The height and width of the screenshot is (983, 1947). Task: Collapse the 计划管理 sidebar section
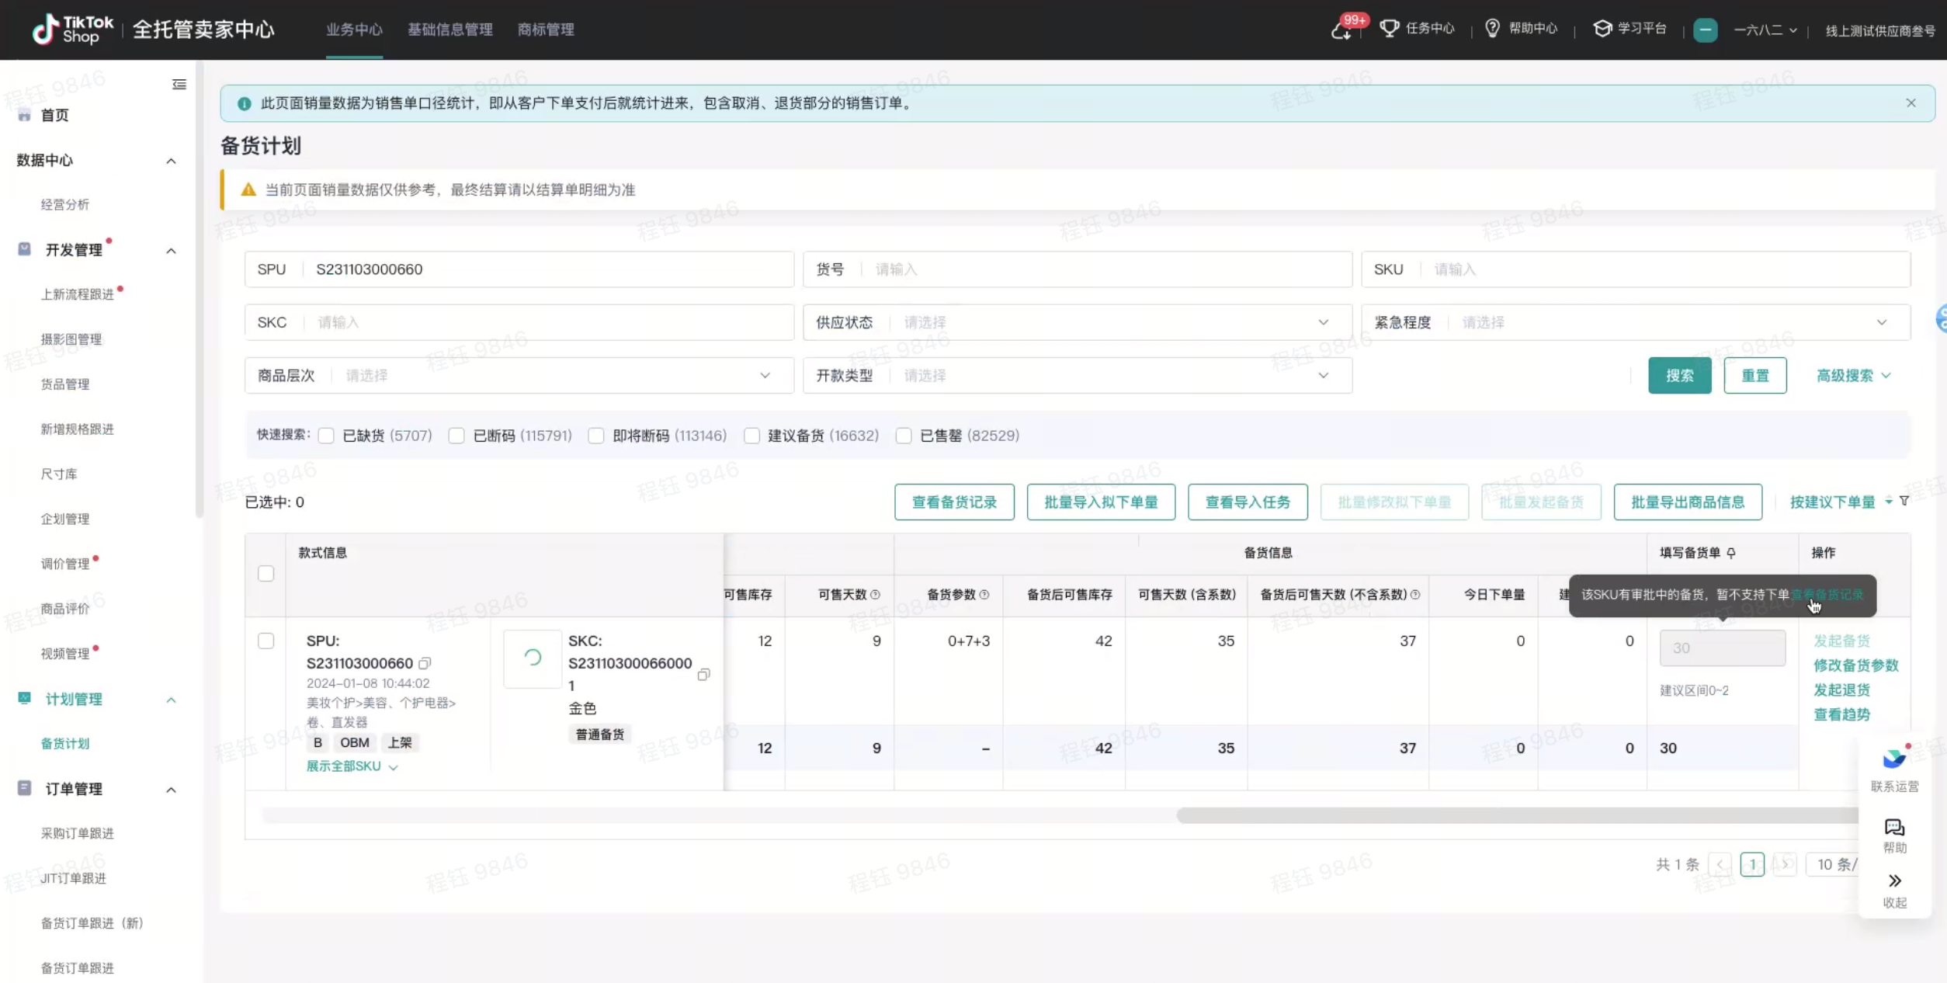tap(171, 700)
